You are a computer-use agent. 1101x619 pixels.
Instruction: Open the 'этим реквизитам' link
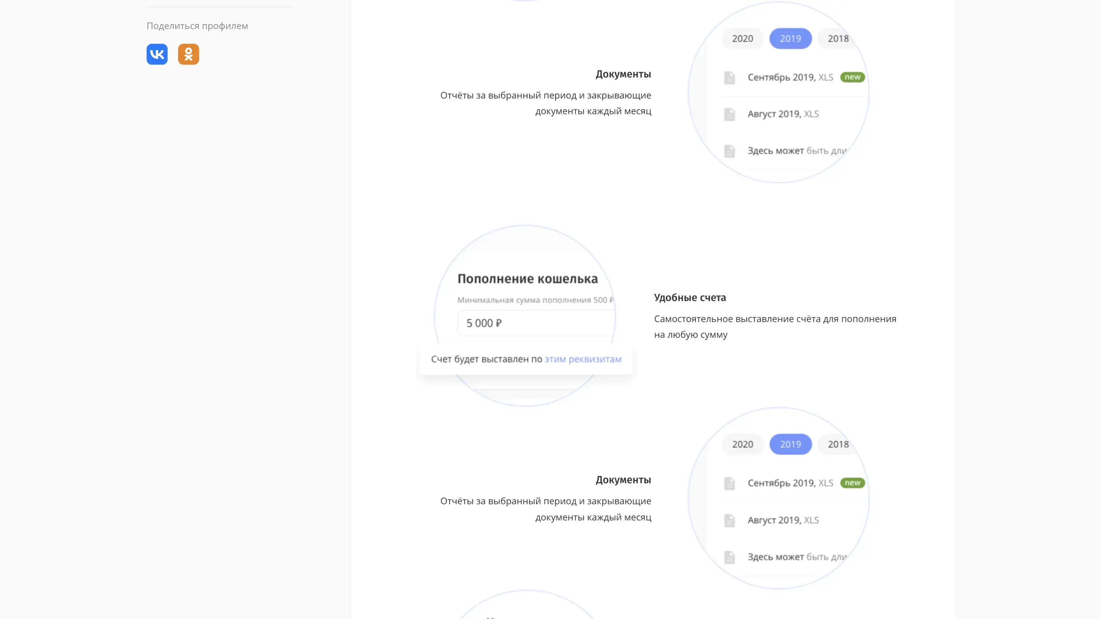[583, 359]
